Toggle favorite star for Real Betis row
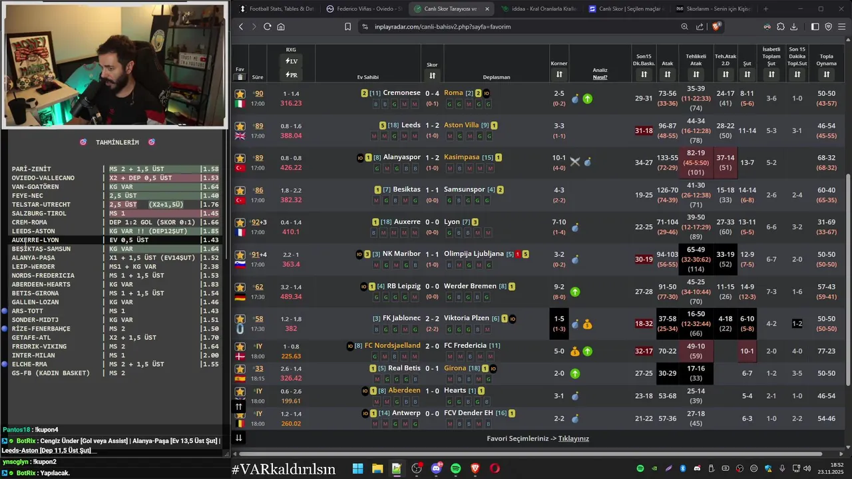This screenshot has height=479, width=852. (240, 368)
